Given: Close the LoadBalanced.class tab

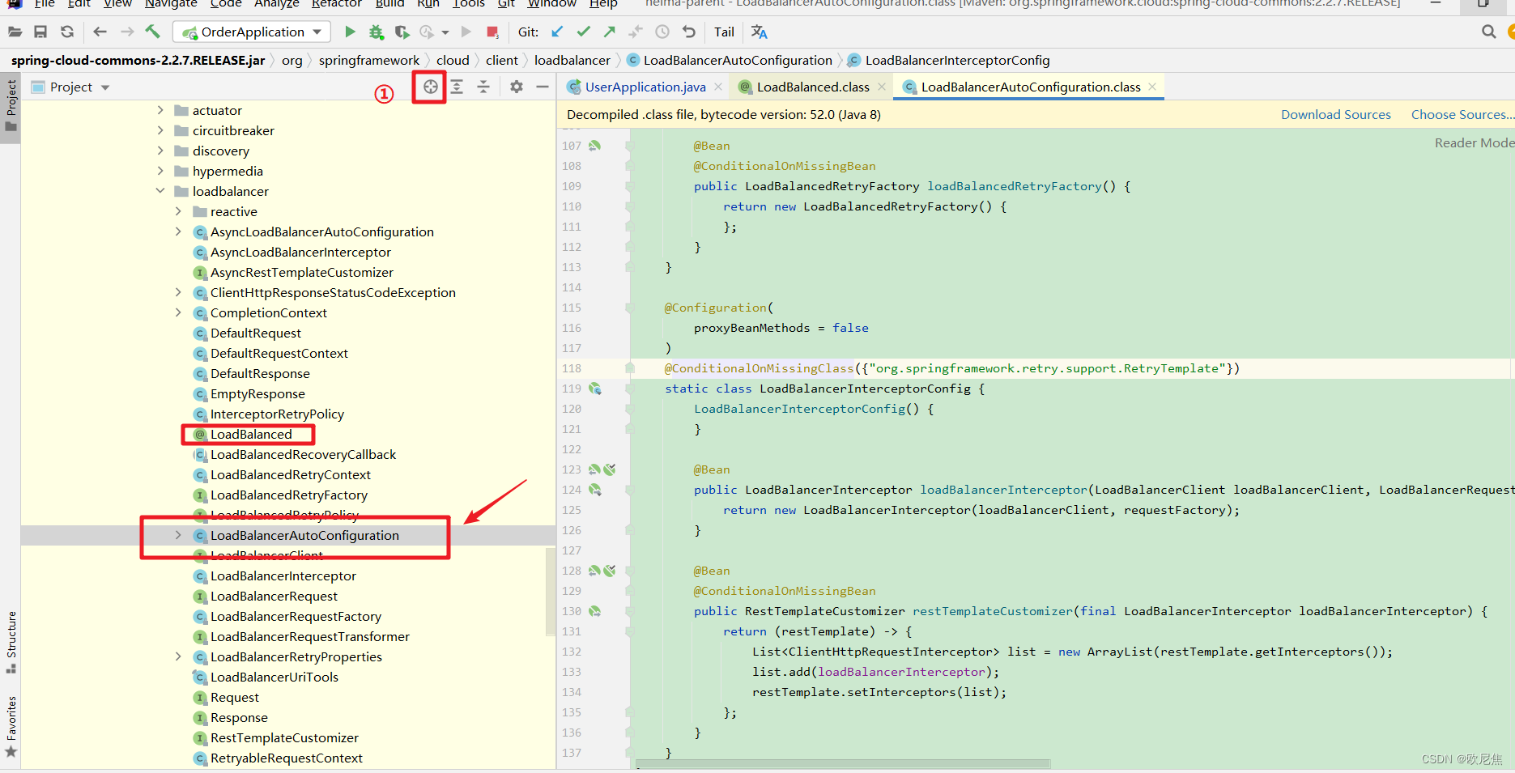Looking at the screenshot, I should (882, 87).
